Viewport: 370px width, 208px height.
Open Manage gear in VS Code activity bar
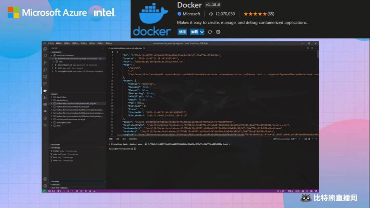tap(45, 186)
